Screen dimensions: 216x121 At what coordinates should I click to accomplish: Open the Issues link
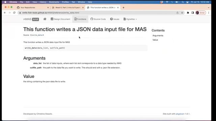coord(115,19)
